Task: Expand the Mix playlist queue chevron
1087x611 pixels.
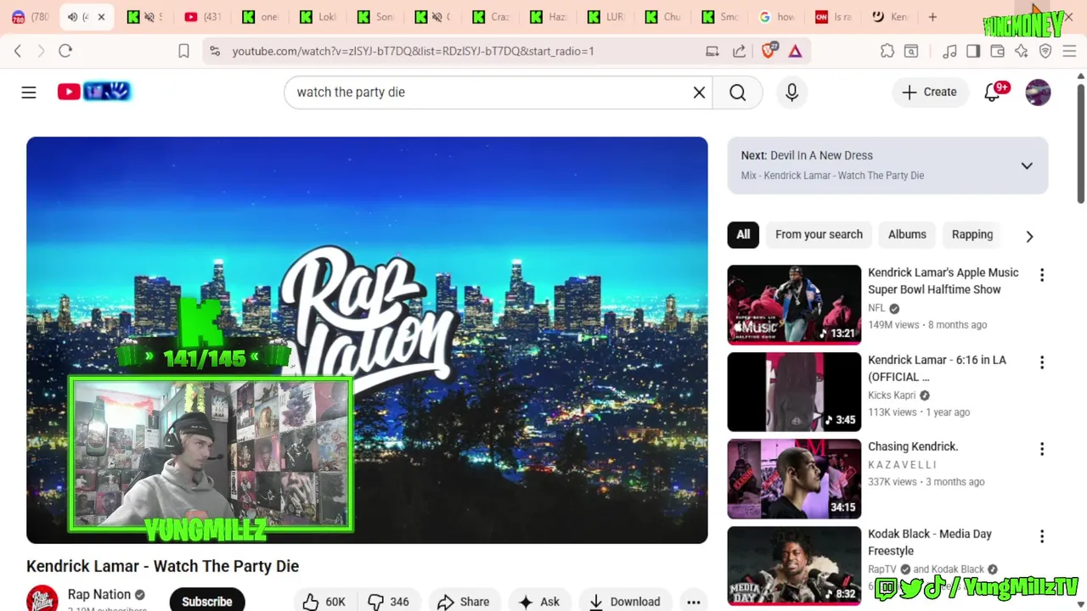Action: click(1027, 165)
